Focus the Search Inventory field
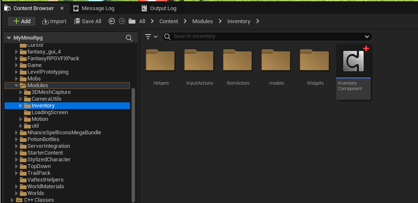The height and width of the screenshot is (203, 418). pyautogui.click(x=267, y=37)
